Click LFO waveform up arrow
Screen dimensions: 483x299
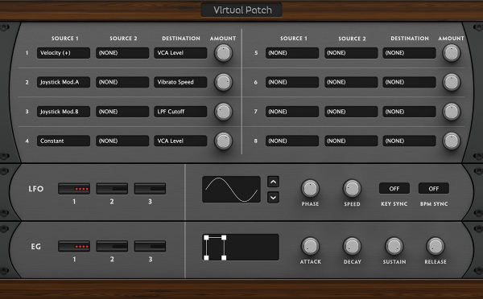[x=273, y=182]
